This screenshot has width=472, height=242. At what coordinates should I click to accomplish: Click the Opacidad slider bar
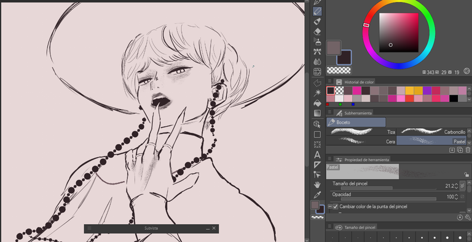point(388,199)
